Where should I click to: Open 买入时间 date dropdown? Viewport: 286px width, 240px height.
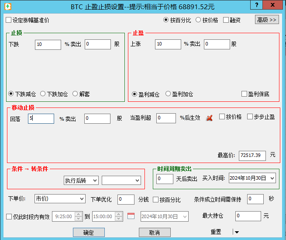click(x=252, y=178)
